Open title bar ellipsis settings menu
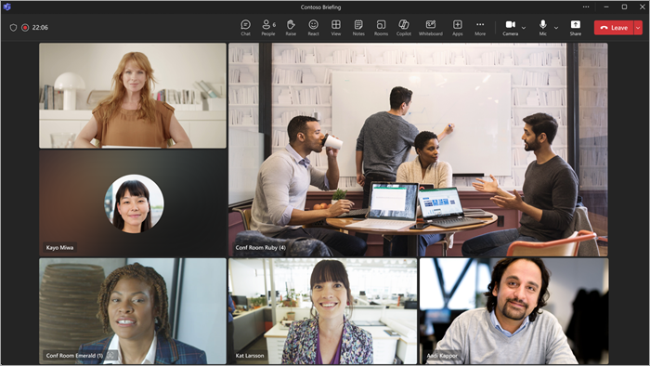The height and width of the screenshot is (366, 650). 586,7
